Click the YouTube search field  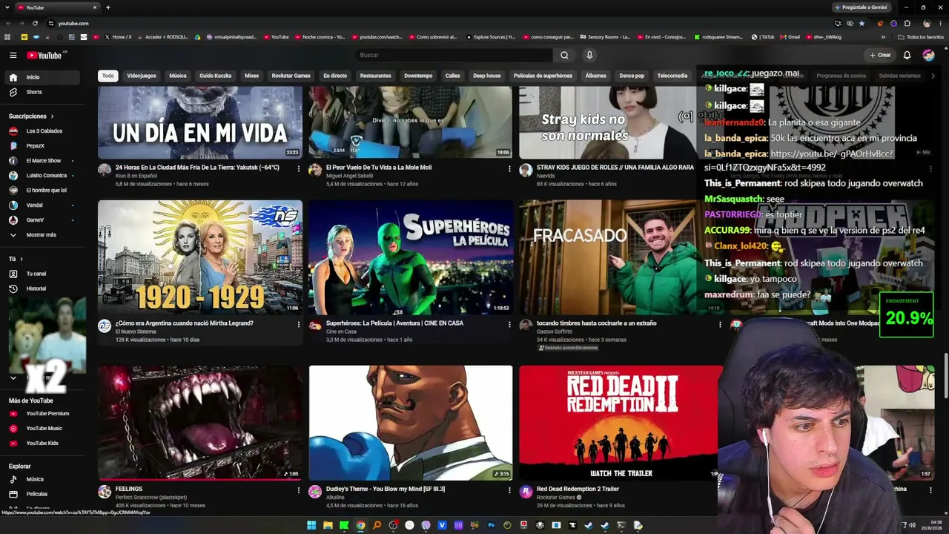click(454, 55)
